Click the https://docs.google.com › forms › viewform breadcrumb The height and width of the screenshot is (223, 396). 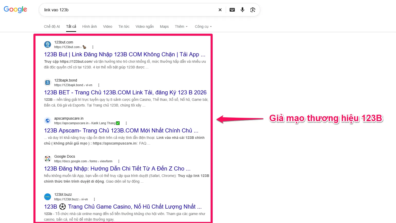point(83,161)
